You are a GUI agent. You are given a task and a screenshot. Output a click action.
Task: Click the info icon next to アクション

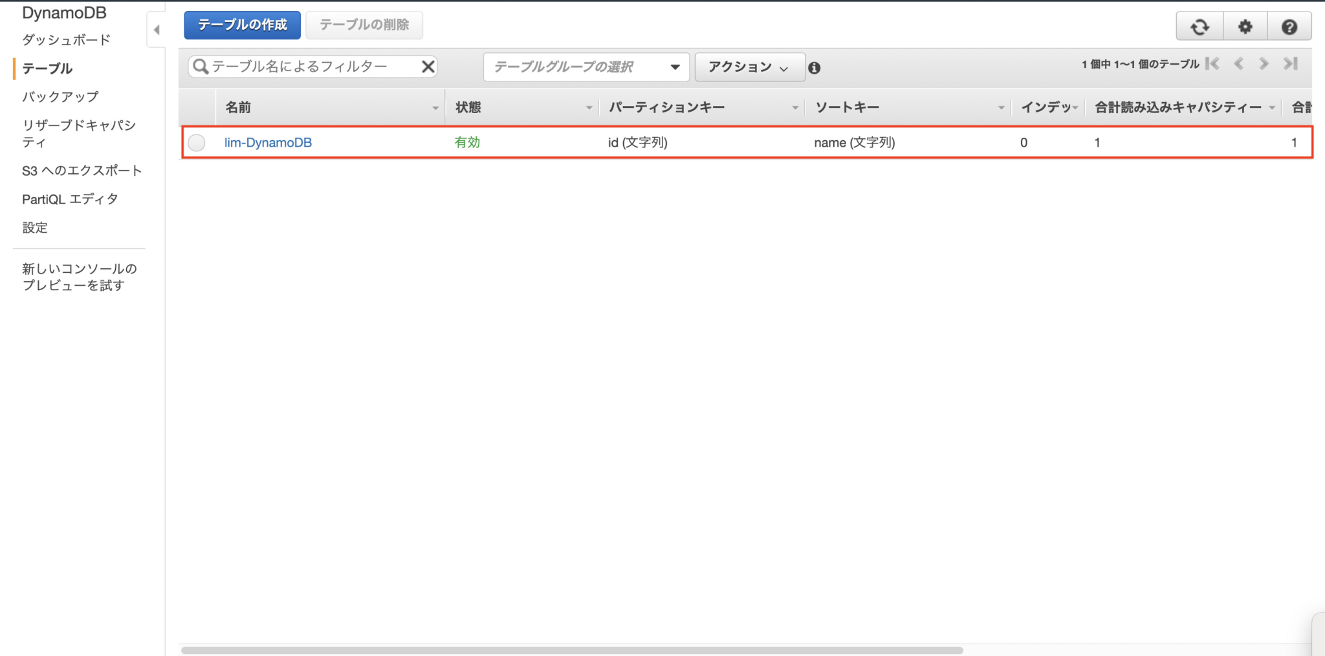814,67
